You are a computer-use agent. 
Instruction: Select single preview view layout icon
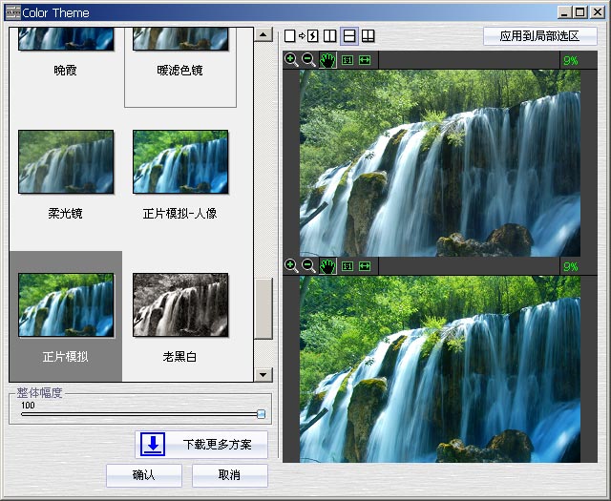tap(289, 36)
